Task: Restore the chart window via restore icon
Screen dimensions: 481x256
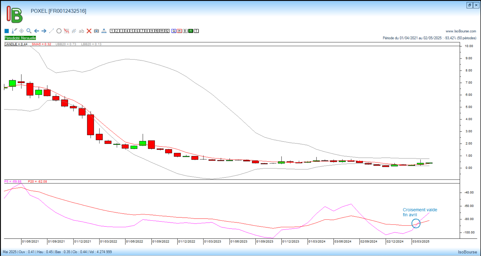Action: pos(470,5)
